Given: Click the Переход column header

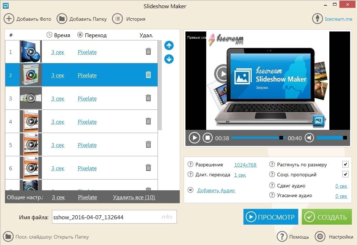Looking at the screenshot, I should [92, 35].
